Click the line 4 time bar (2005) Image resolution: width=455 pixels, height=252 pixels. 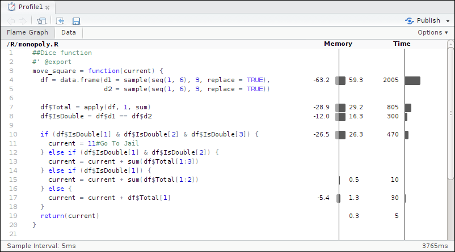(412, 80)
